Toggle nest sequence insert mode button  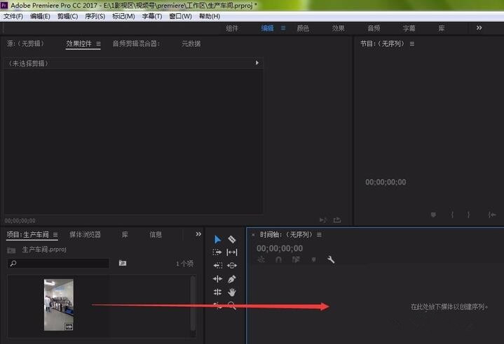pos(261,259)
